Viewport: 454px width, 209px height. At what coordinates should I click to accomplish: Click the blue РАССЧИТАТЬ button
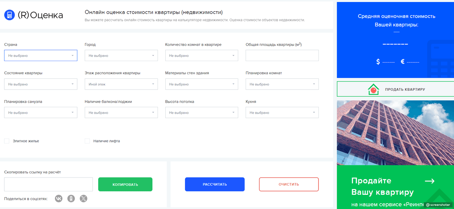[215, 184]
